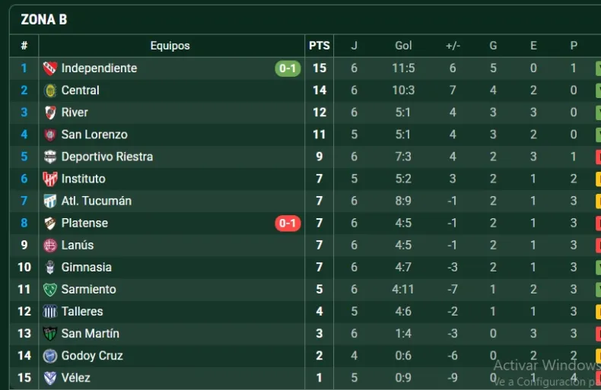The width and height of the screenshot is (601, 390).
Task: Click the Godoy Cruz crest icon
Action: coord(50,355)
